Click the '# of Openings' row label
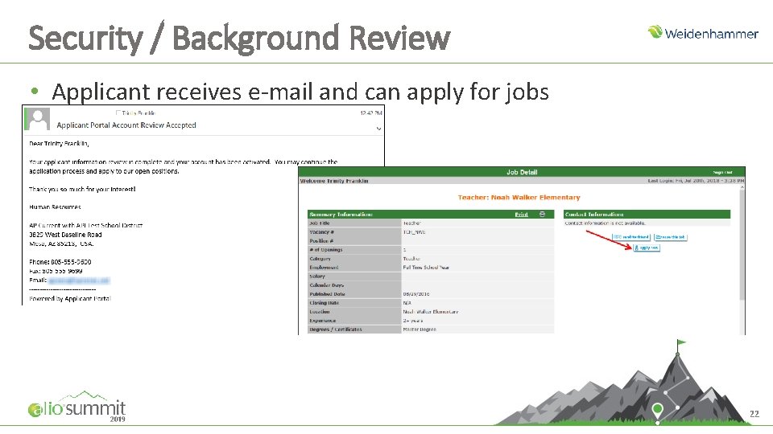Viewport: 773px width, 434px height. click(x=325, y=250)
